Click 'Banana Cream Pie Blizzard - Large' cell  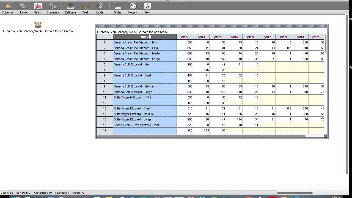click(145, 59)
